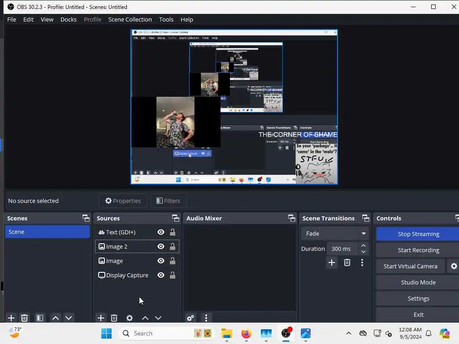Viewport: 459px width, 344px height.
Task: Click Start Virtual Camera button
Action: pos(411,266)
